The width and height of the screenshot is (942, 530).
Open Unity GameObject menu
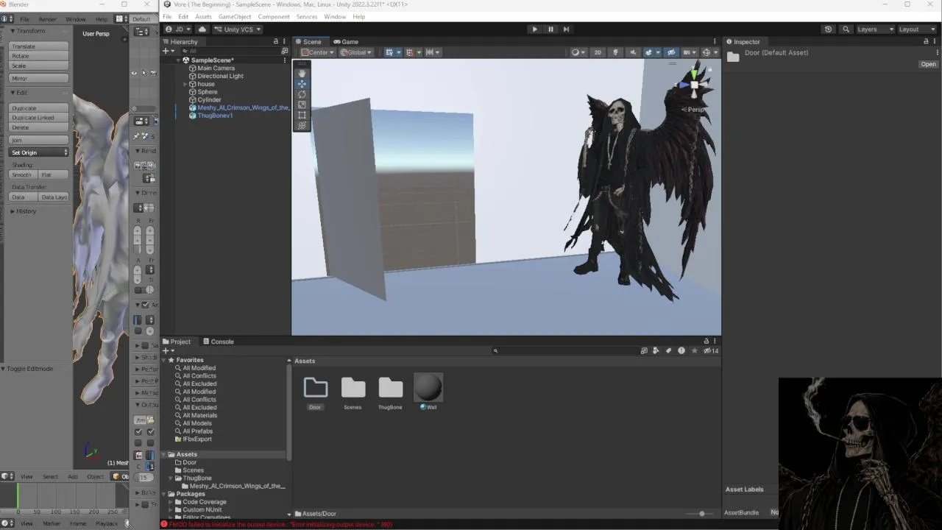tap(235, 17)
